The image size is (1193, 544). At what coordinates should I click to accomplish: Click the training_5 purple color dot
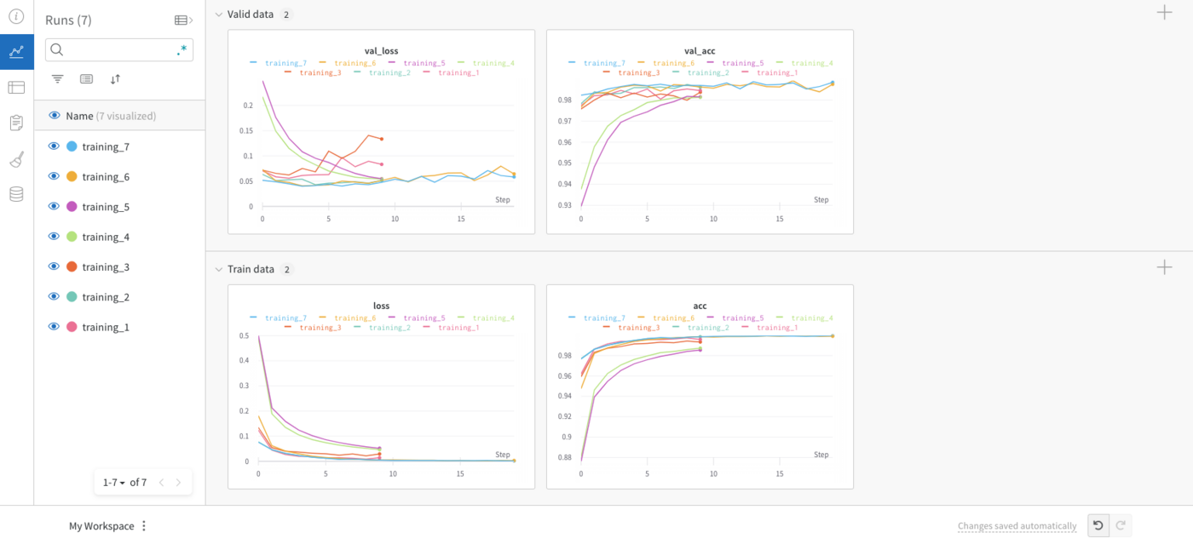point(72,207)
